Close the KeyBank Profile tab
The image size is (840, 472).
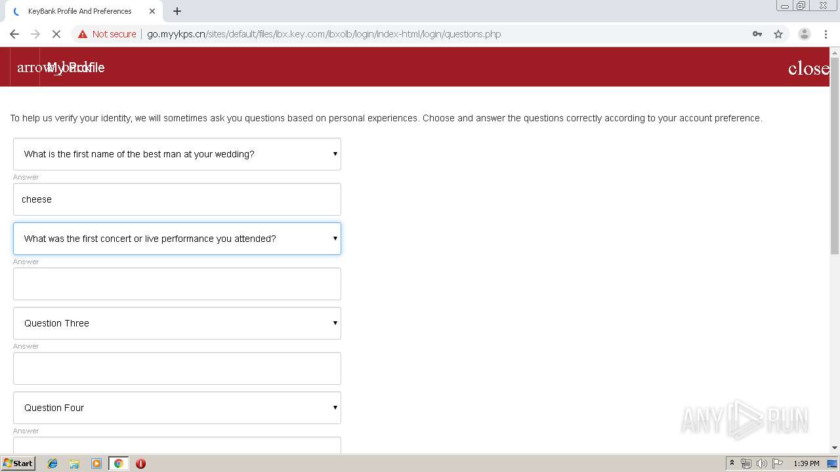pos(152,11)
